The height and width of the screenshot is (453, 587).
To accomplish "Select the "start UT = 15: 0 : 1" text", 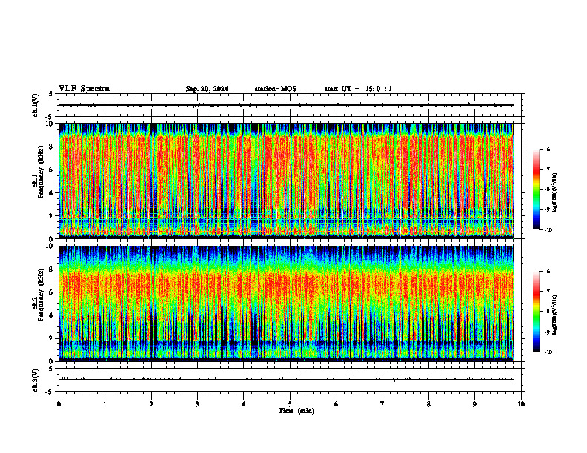I will click(x=358, y=89).
